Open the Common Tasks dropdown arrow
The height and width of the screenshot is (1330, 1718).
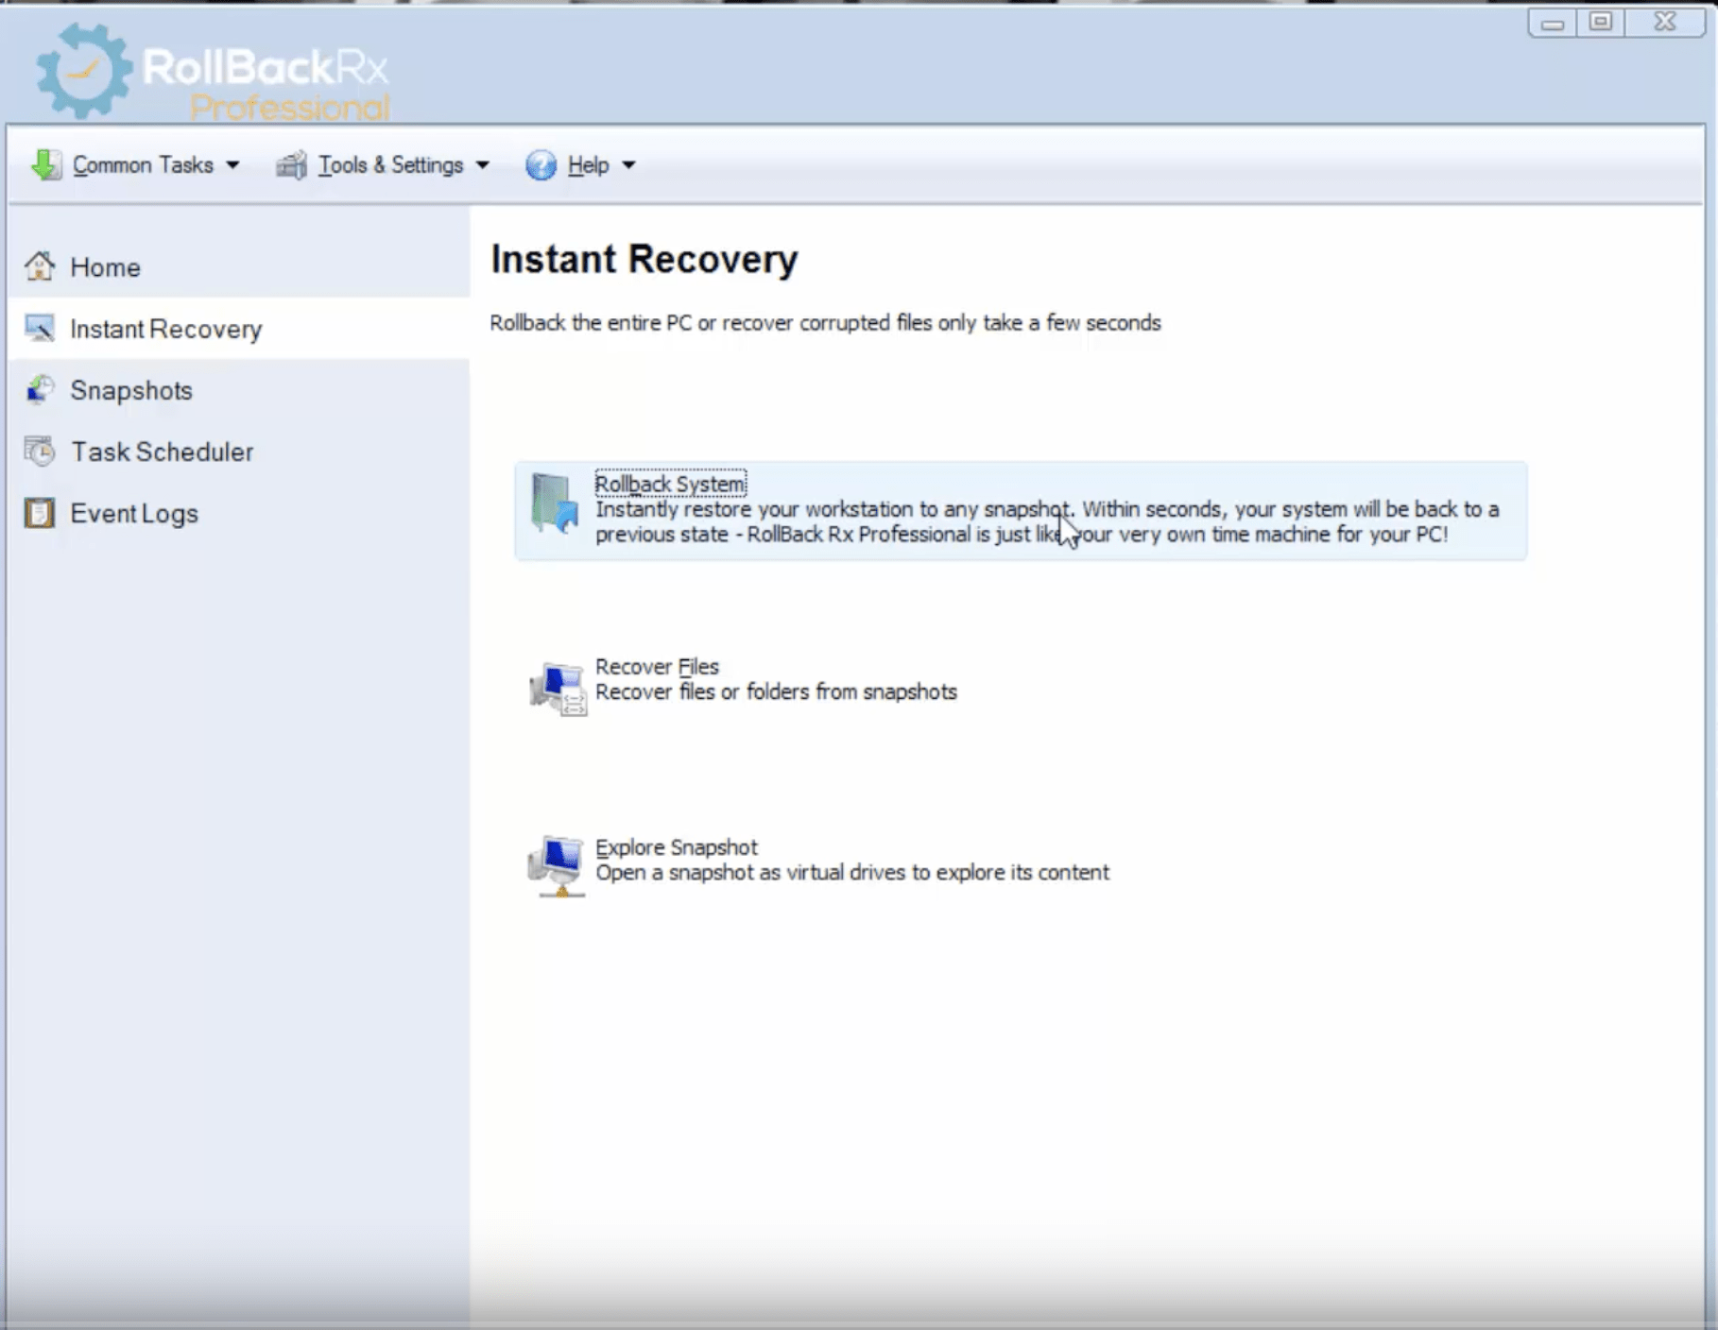[232, 164]
